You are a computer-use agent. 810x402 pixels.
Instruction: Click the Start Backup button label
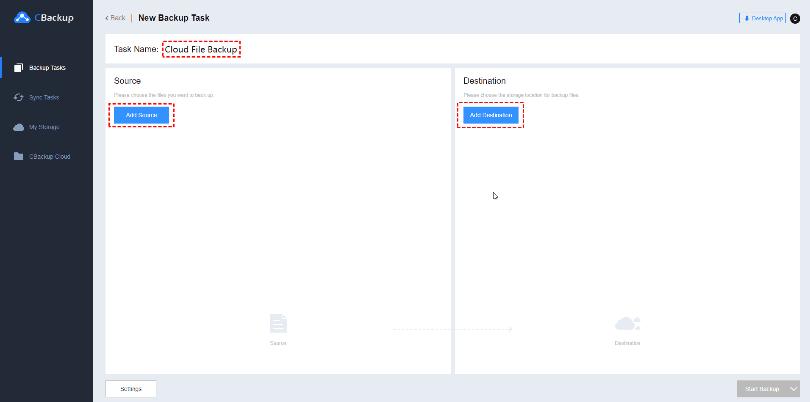point(762,389)
